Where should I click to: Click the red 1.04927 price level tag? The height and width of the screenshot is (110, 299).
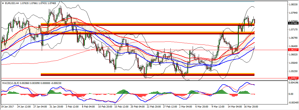click(293, 78)
